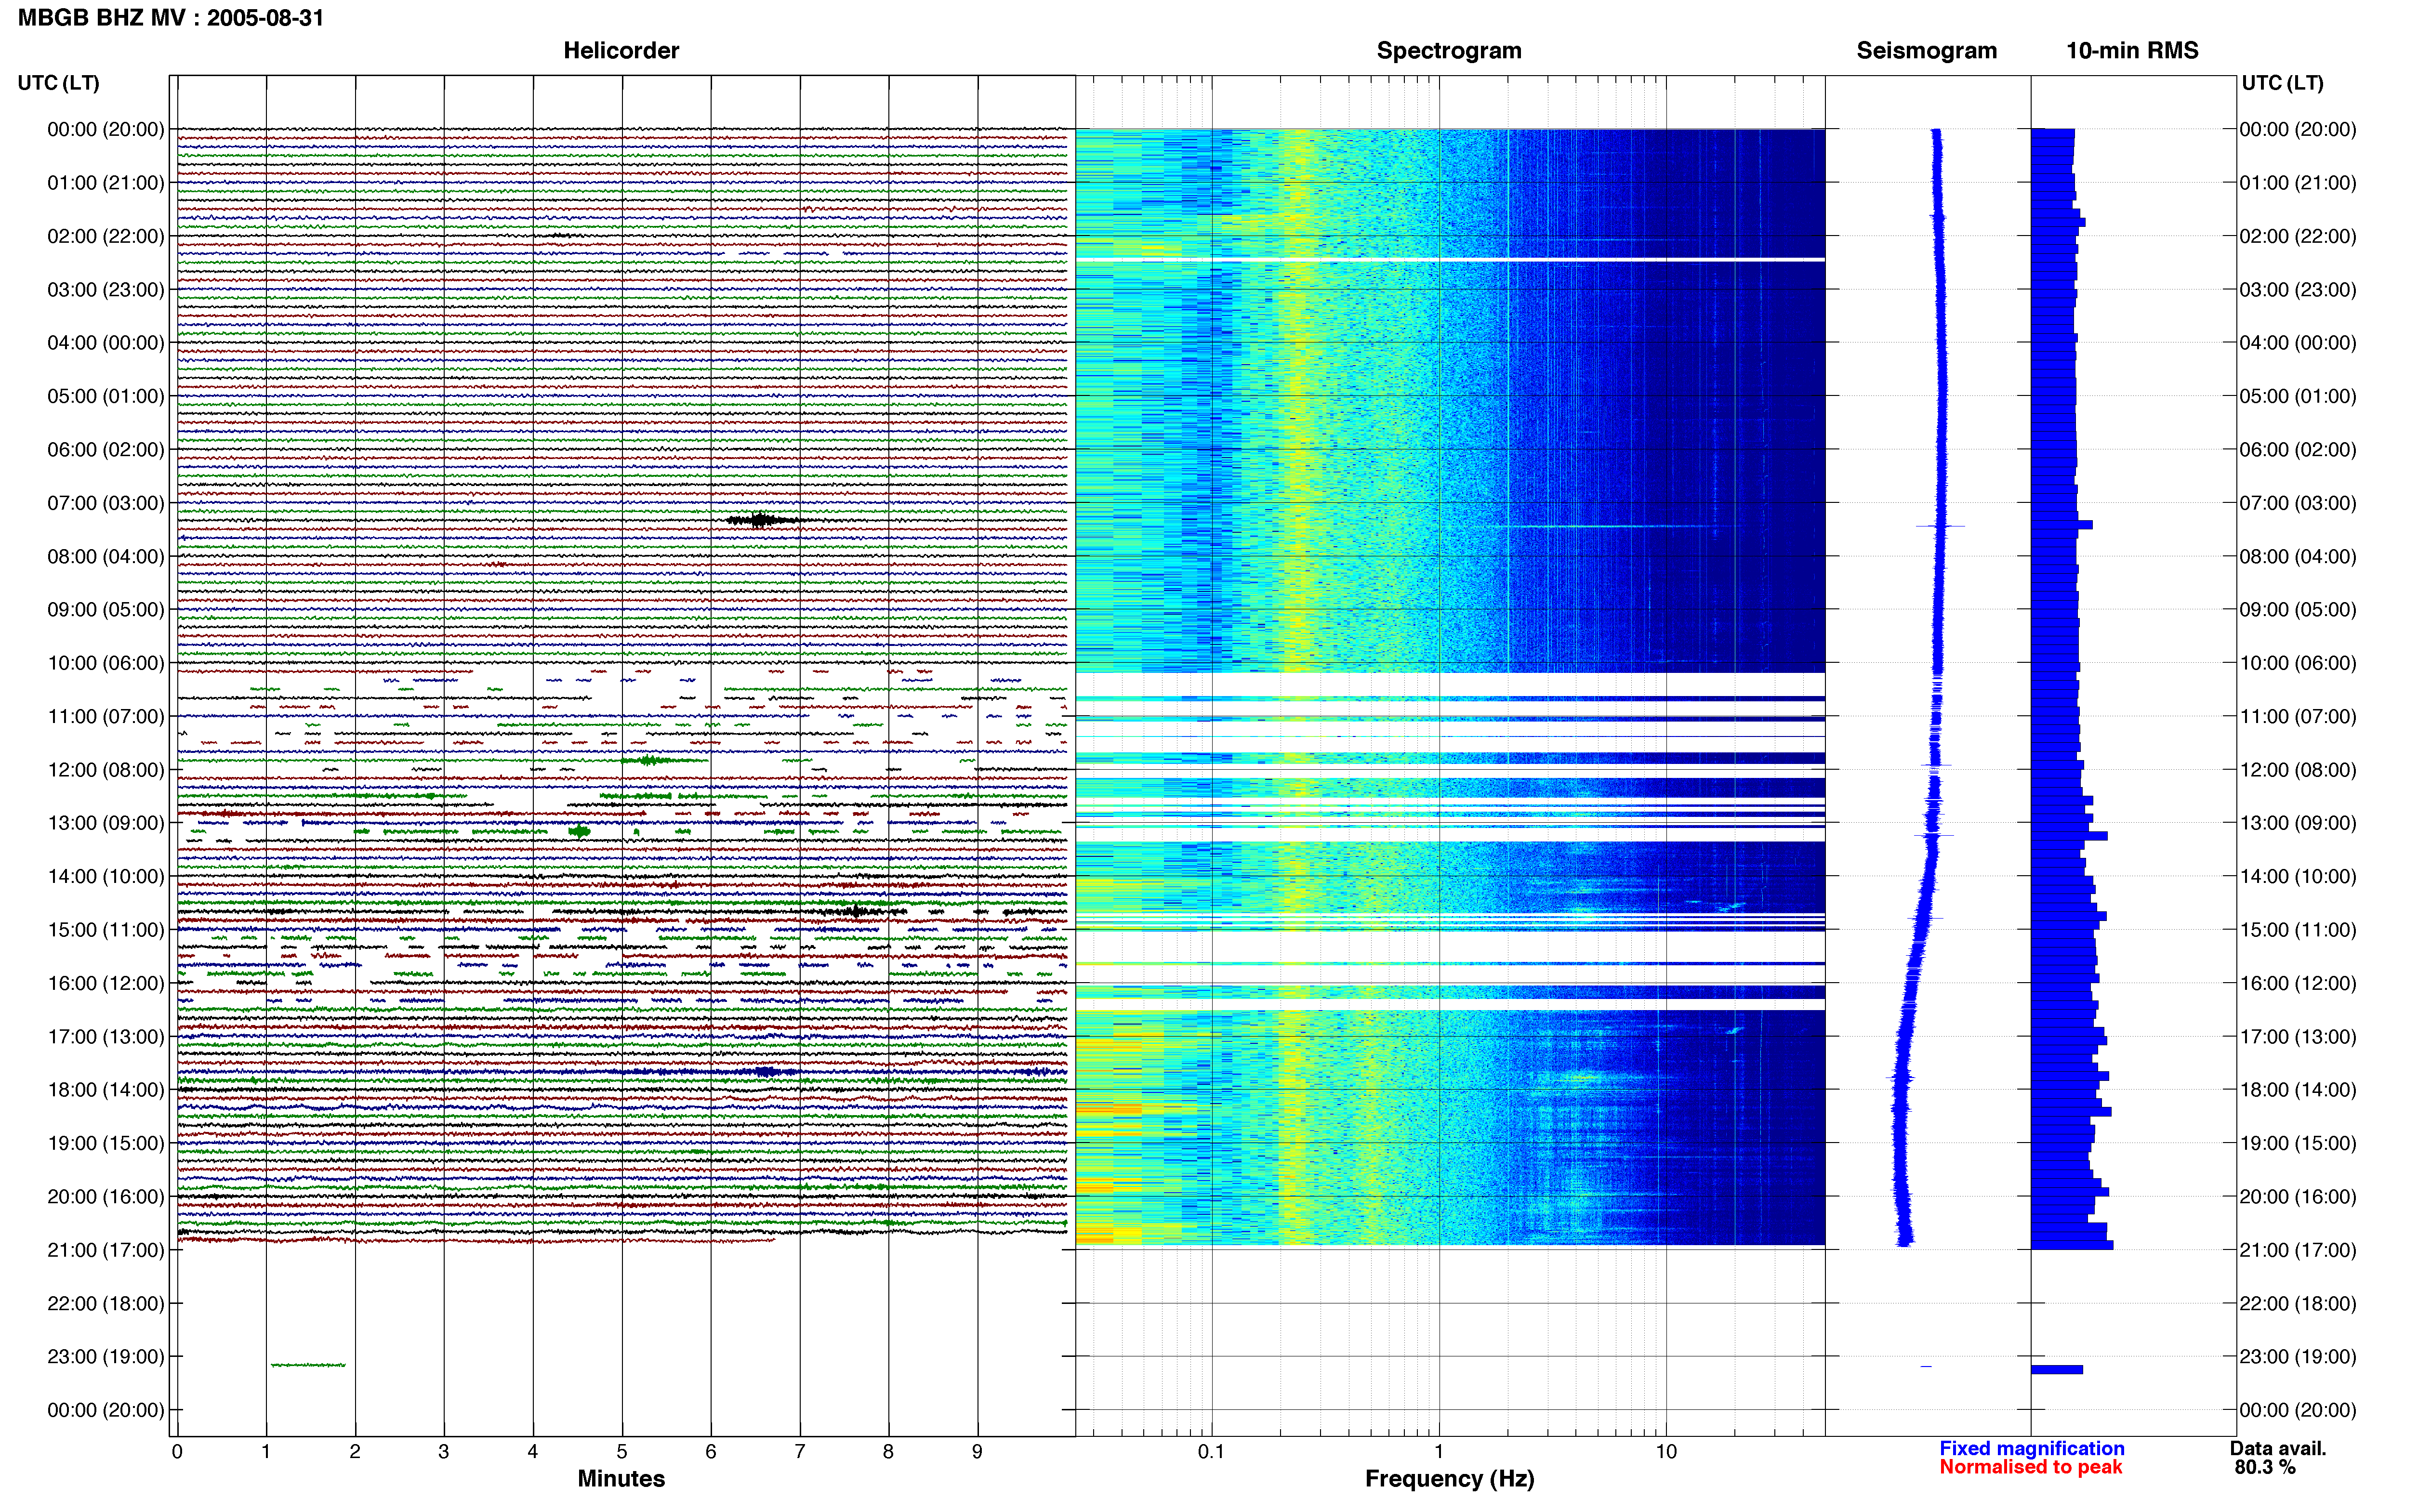Click the right '01:00 (21:00)' time label
Screen dimensions: 2418x1512
2298,183
